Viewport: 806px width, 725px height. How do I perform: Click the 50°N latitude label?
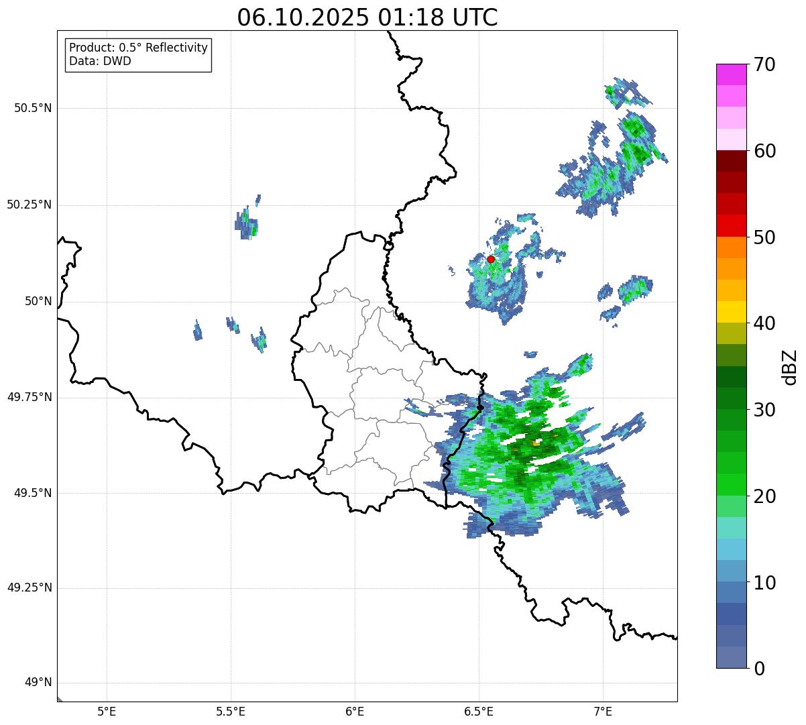pos(38,301)
